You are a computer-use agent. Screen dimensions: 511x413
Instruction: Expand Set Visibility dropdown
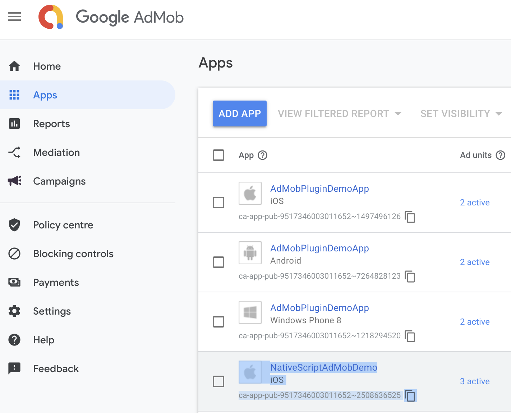(x=461, y=113)
